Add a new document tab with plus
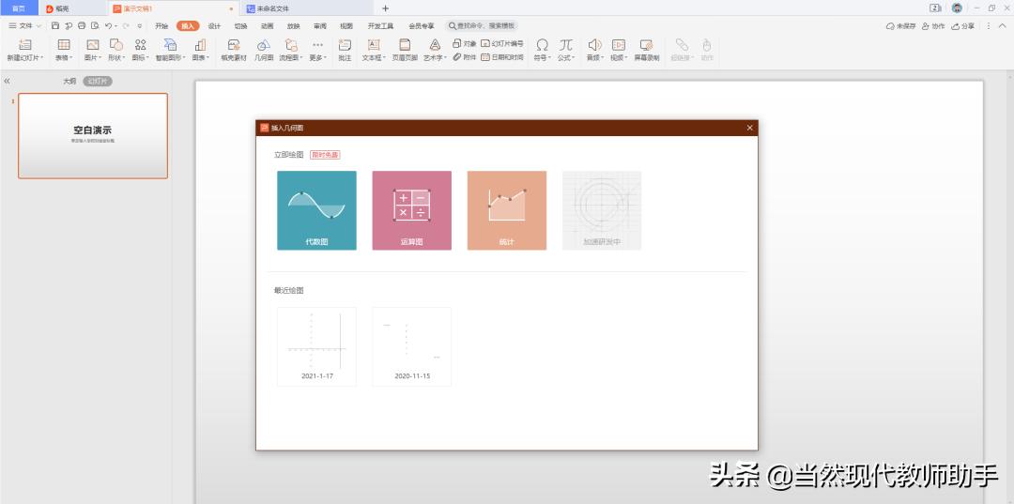1014x504 pixels. coord(386,8)
